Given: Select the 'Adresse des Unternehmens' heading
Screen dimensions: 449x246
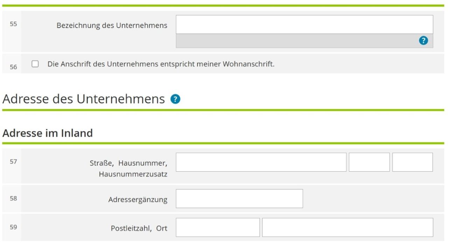Looking at the screenshot, I should (x=84, y=99).
